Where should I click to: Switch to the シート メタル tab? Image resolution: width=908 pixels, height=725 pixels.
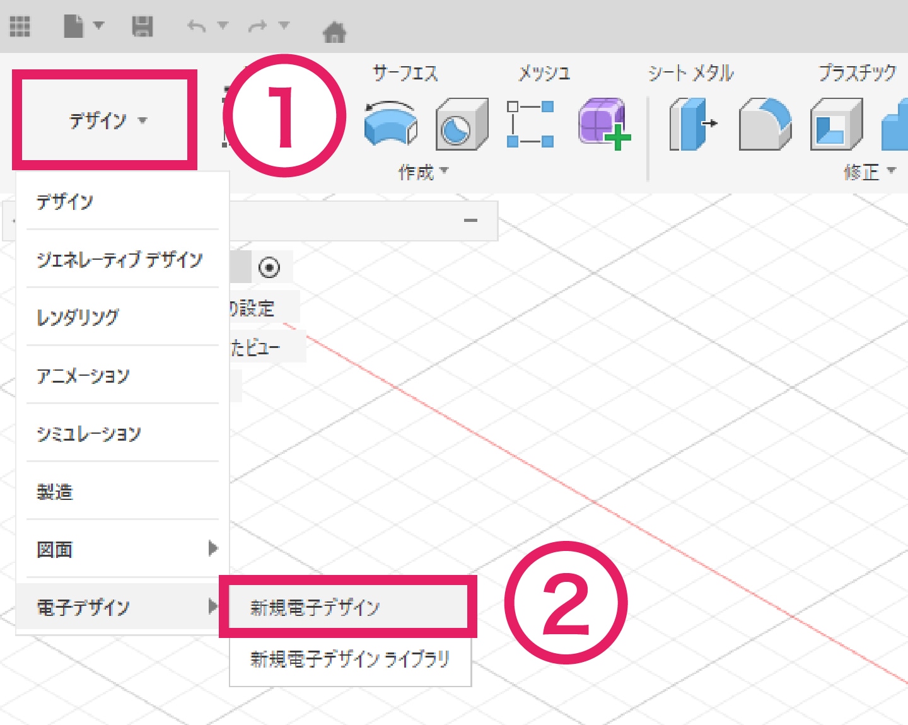(690, 73)
